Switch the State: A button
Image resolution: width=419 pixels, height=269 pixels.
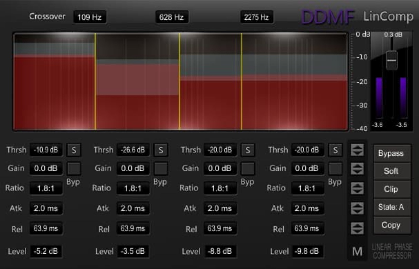pyautogui.click(x=392, y=207)
